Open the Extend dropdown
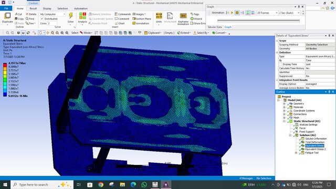 coord(184,33)
